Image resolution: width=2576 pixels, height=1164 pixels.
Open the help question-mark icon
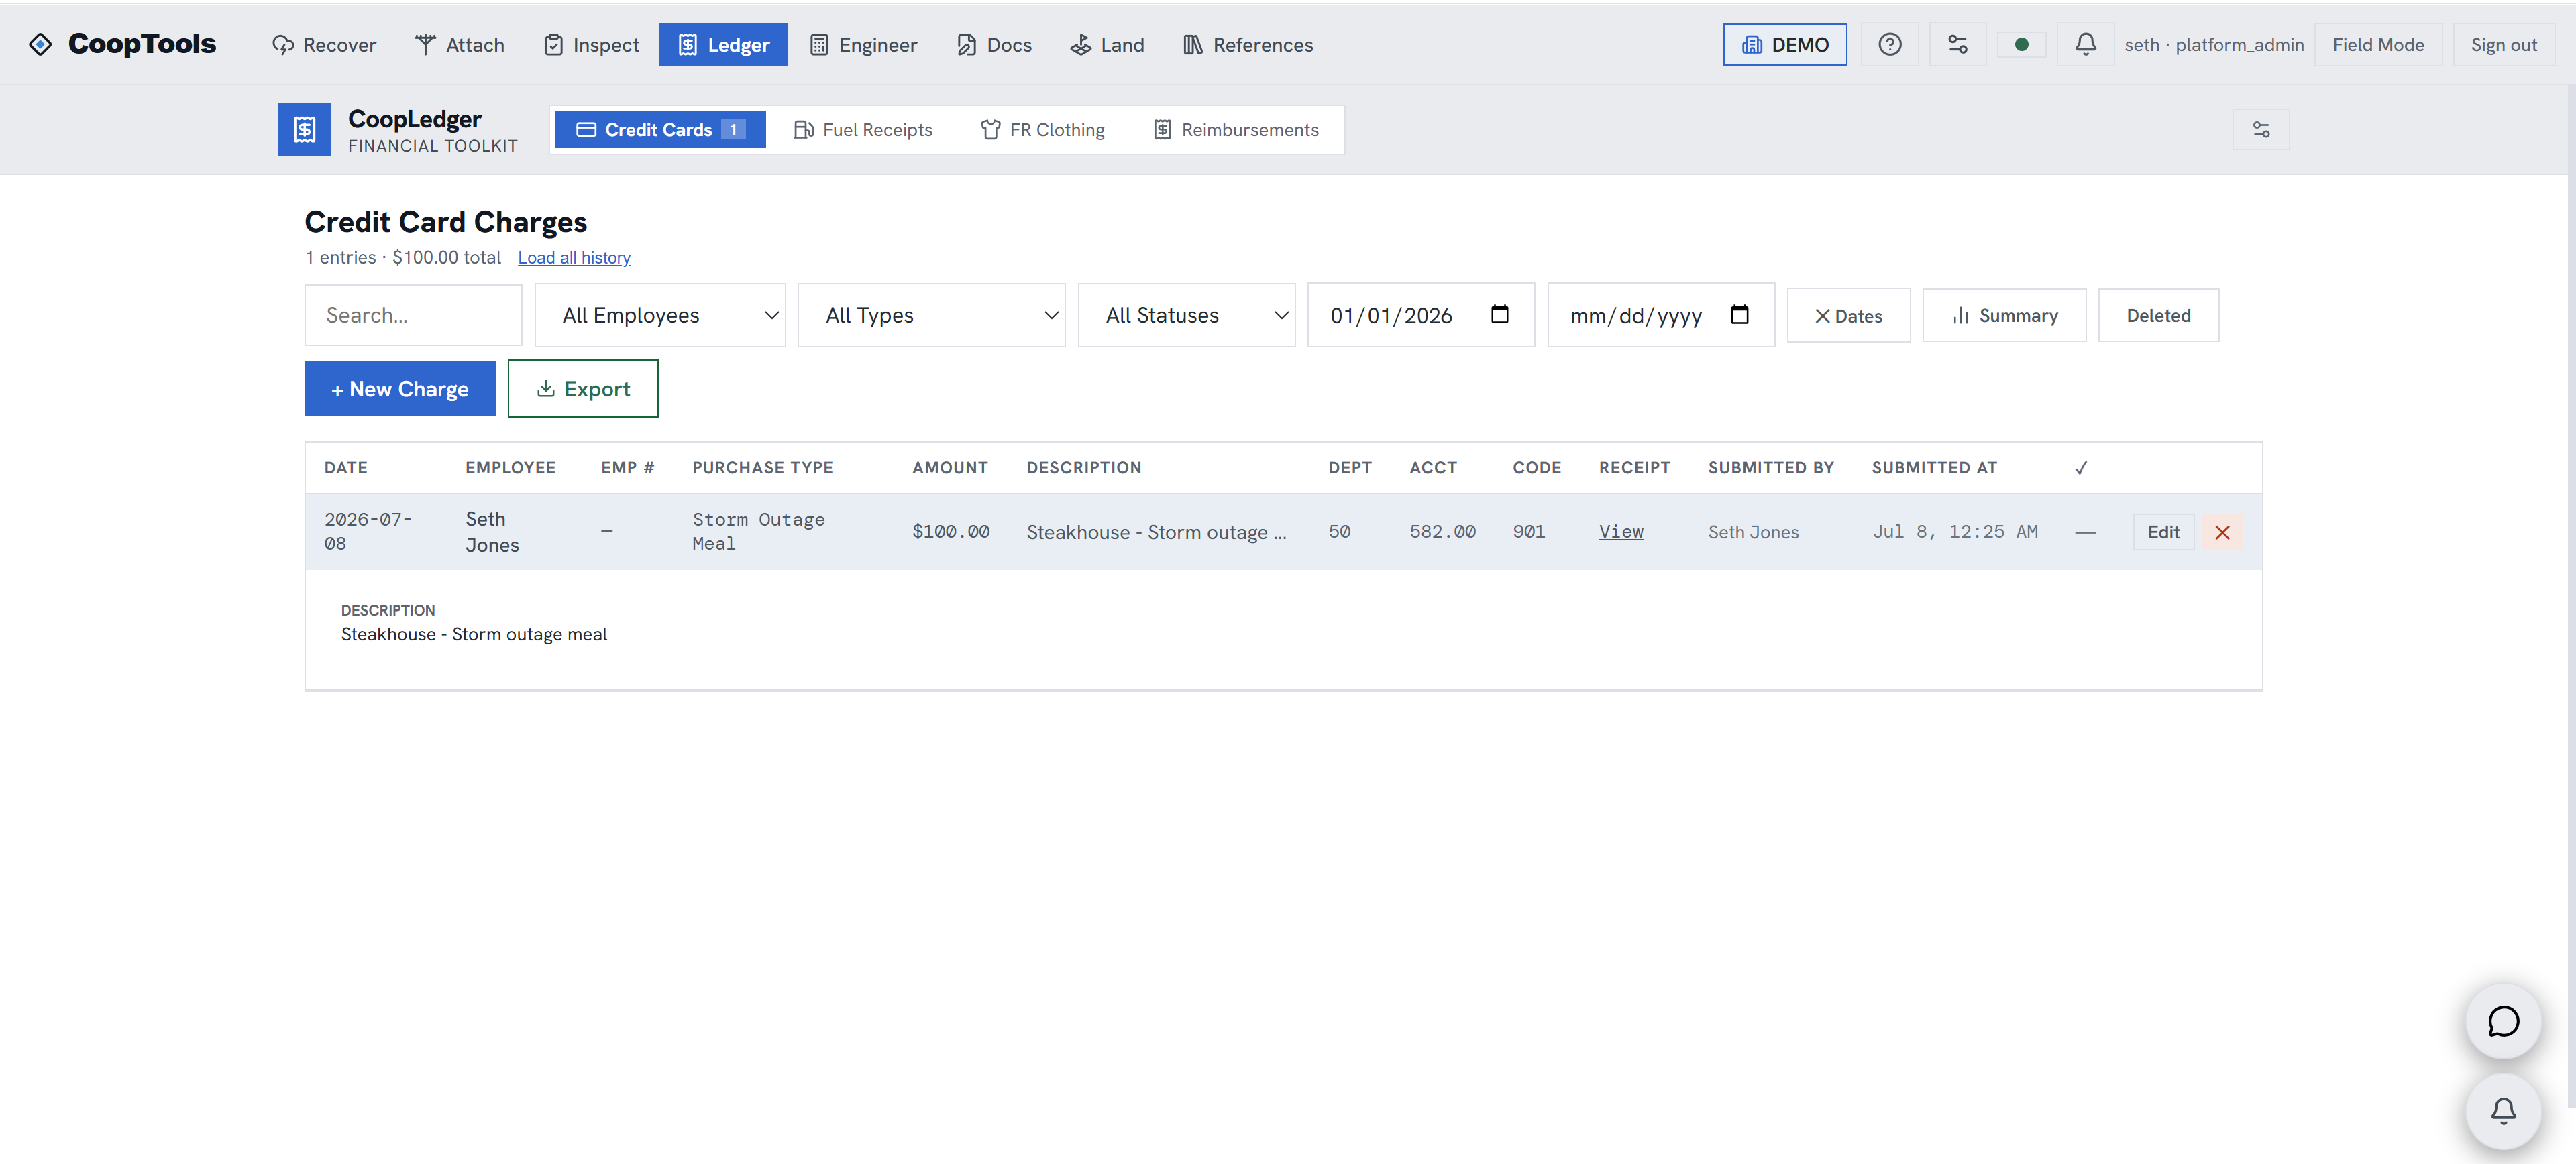click(1889, 44)
